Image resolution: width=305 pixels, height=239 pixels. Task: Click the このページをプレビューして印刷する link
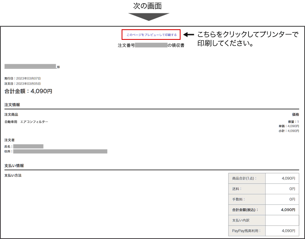(x=152, y=35)
